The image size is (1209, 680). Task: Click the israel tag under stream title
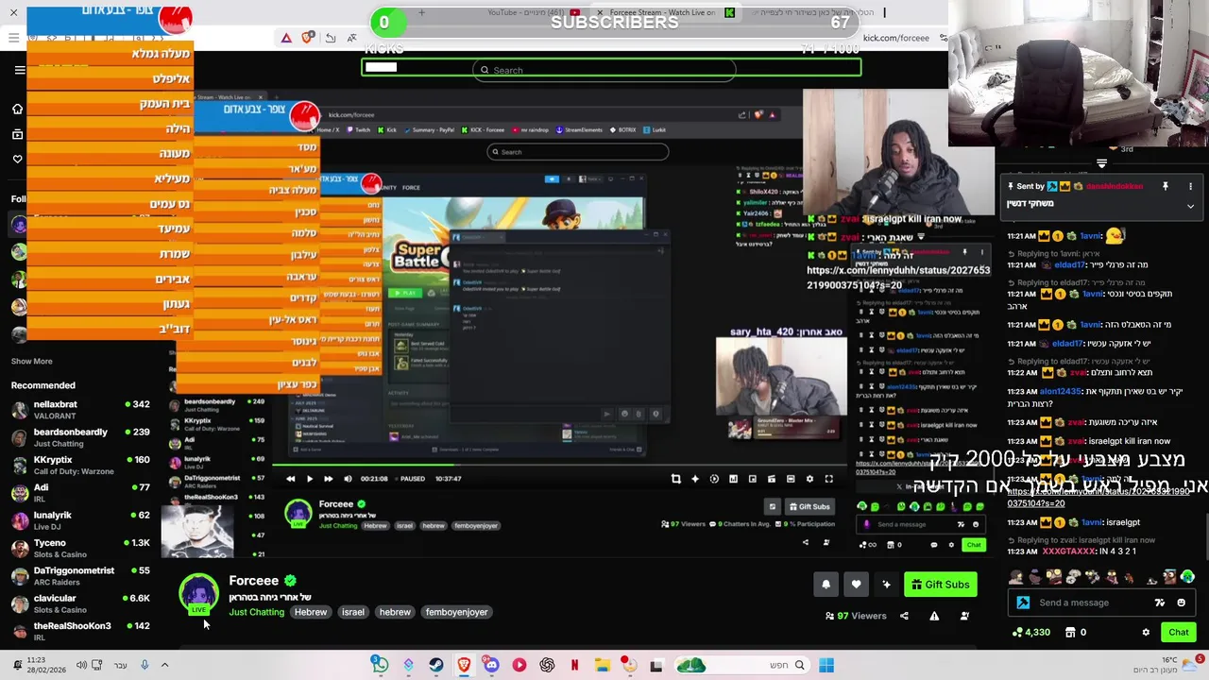click(352, 612)
